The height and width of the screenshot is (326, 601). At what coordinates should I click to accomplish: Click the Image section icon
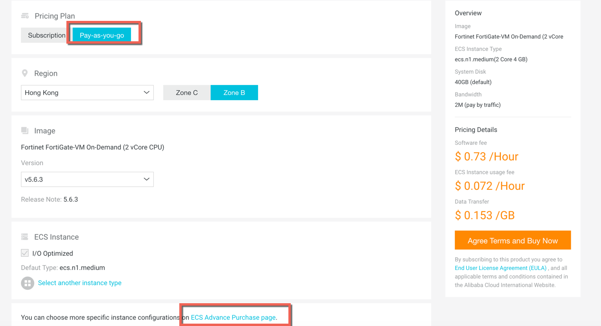(25, 130)
